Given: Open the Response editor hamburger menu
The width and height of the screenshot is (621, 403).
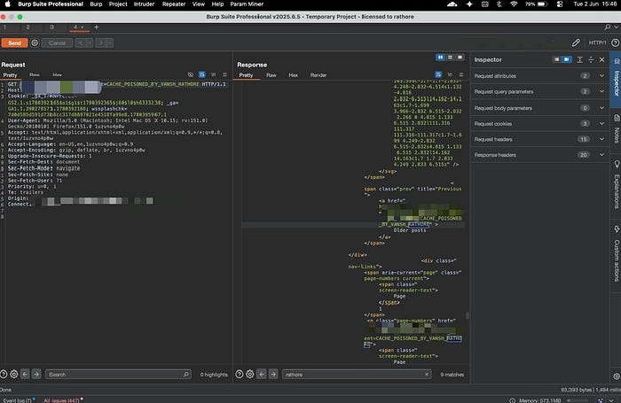Looking at the screenshot, I should pyautogui.click(x=461, y=74).
